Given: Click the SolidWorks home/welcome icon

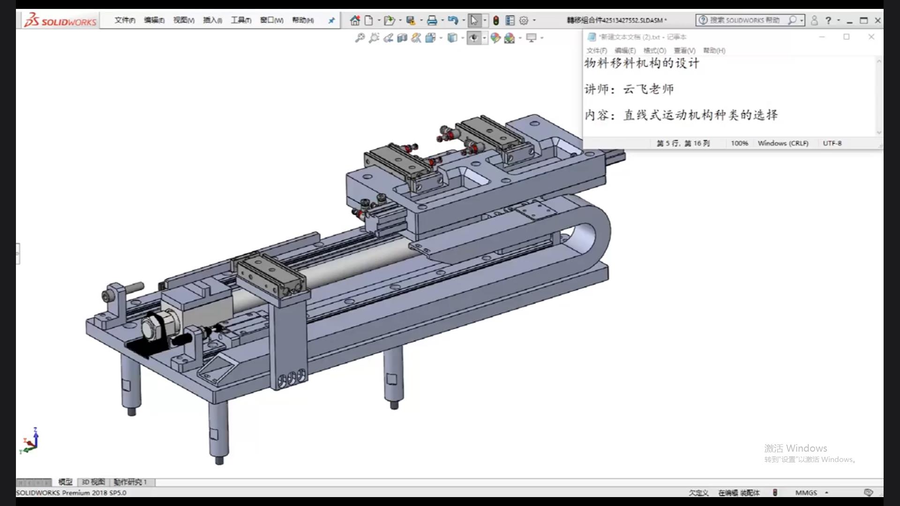Looking at the screenshot, I should click(x=355, y=20).
